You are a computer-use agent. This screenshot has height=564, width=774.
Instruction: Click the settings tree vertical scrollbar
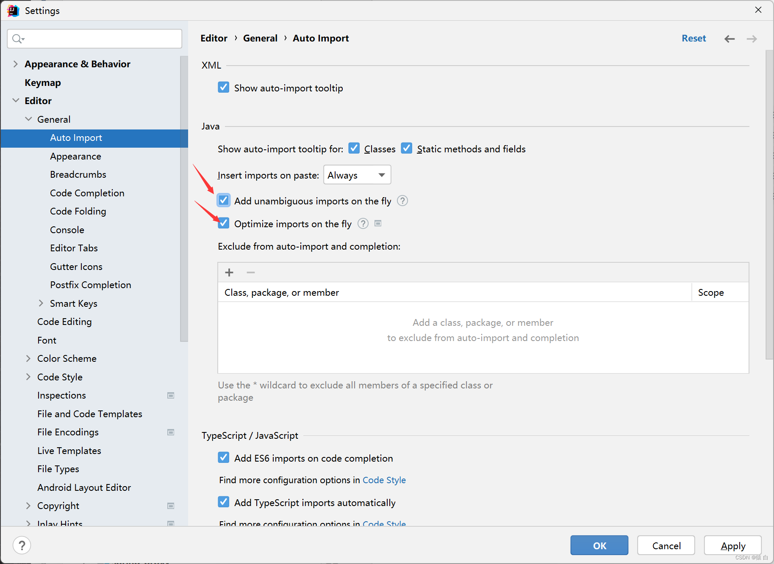click(184, 199)
